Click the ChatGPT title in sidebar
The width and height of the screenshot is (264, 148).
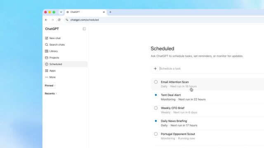52,29
